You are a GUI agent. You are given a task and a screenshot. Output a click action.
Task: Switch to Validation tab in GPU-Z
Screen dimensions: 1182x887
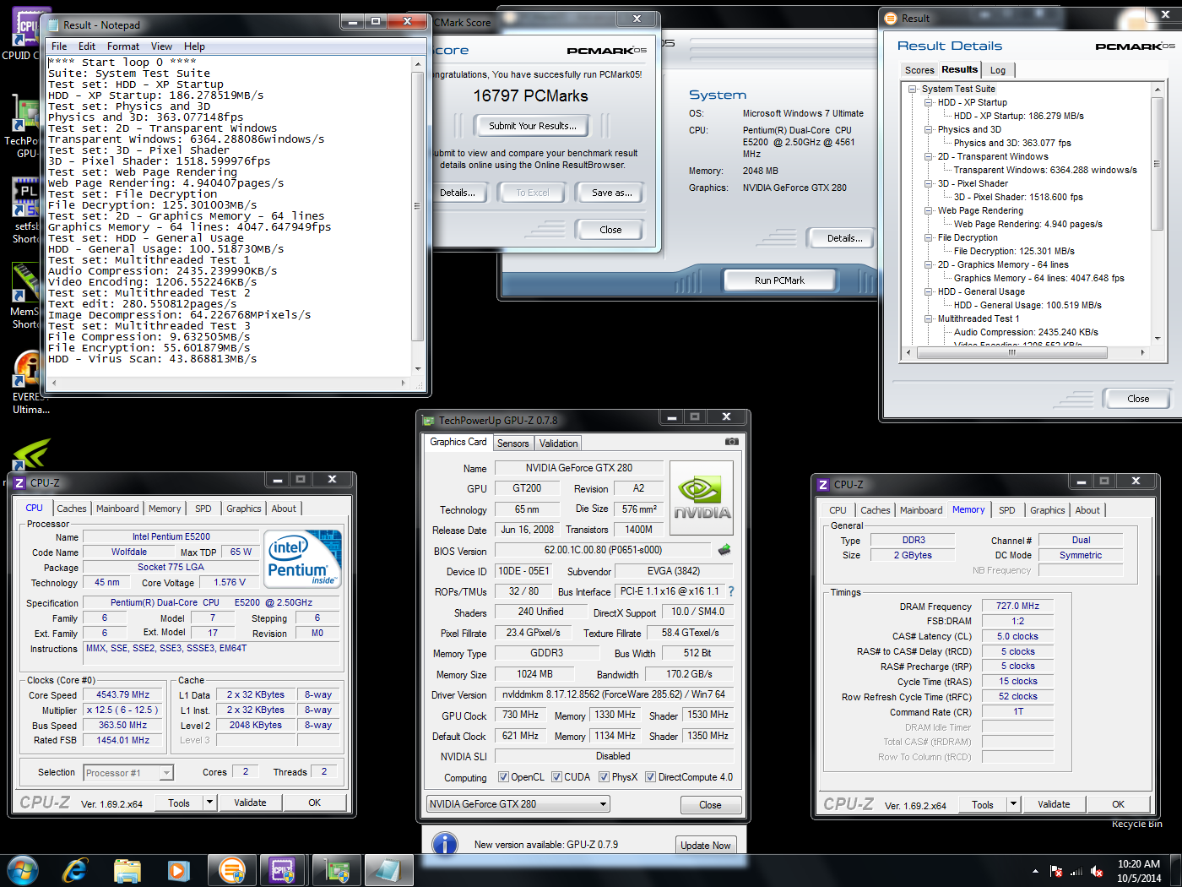click(558, 443)
